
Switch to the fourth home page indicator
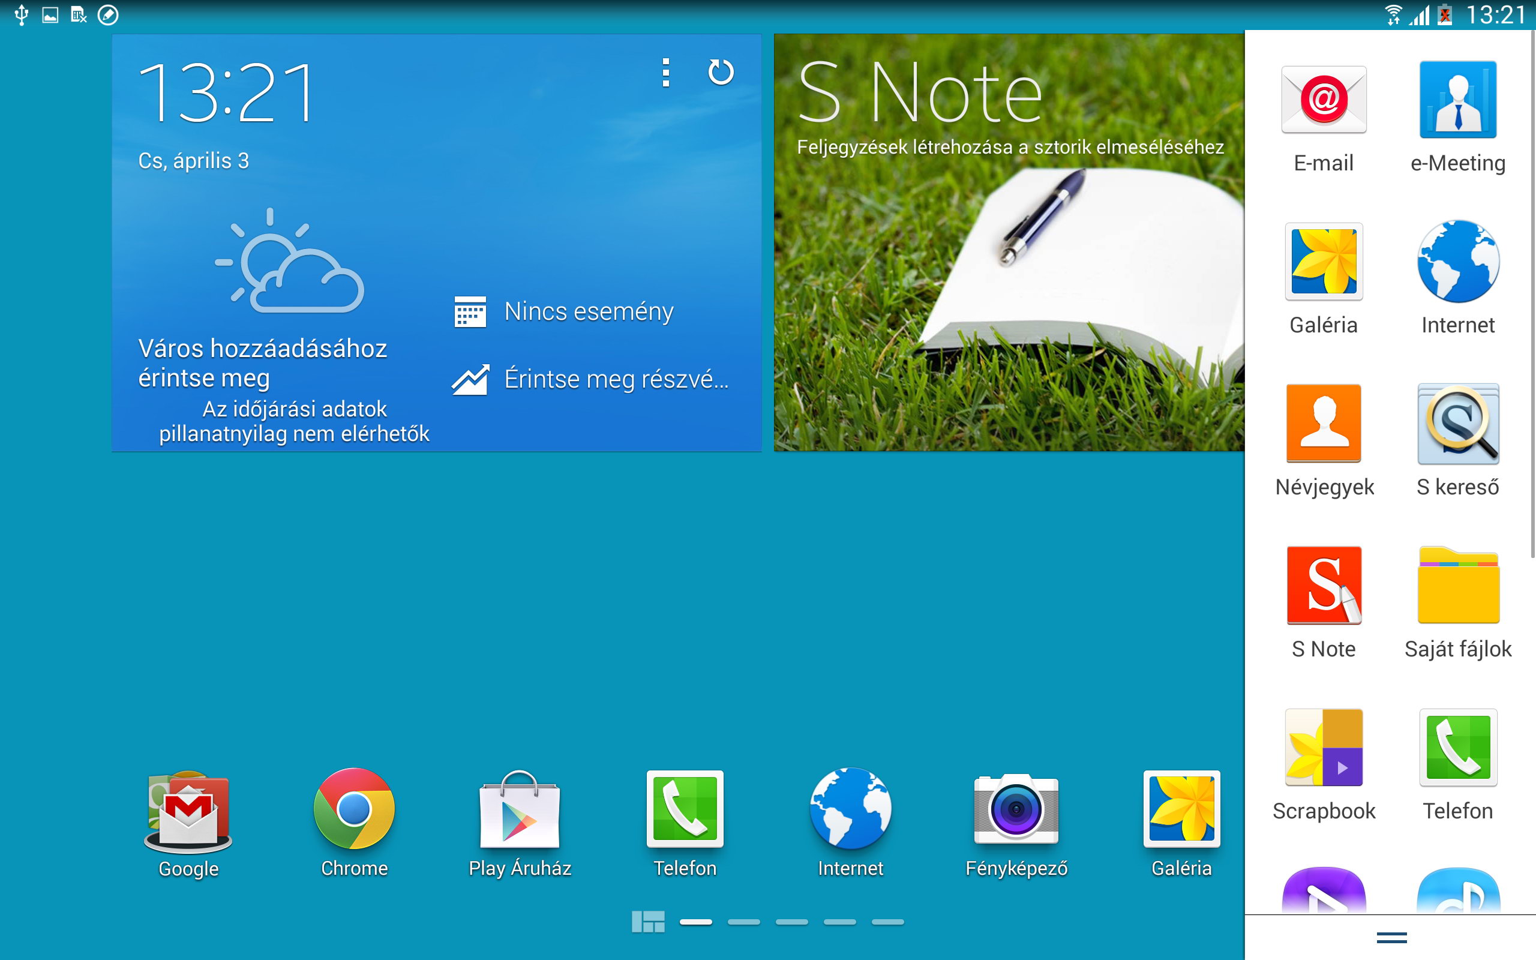pyautogui.click(x=840, y=922)
